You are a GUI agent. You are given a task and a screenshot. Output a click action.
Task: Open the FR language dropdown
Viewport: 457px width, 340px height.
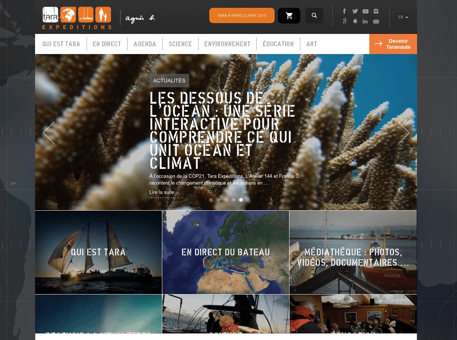tap(403, 18)
